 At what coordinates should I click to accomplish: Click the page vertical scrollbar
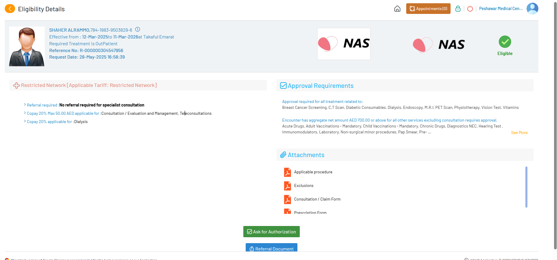[x=555, y=126]
